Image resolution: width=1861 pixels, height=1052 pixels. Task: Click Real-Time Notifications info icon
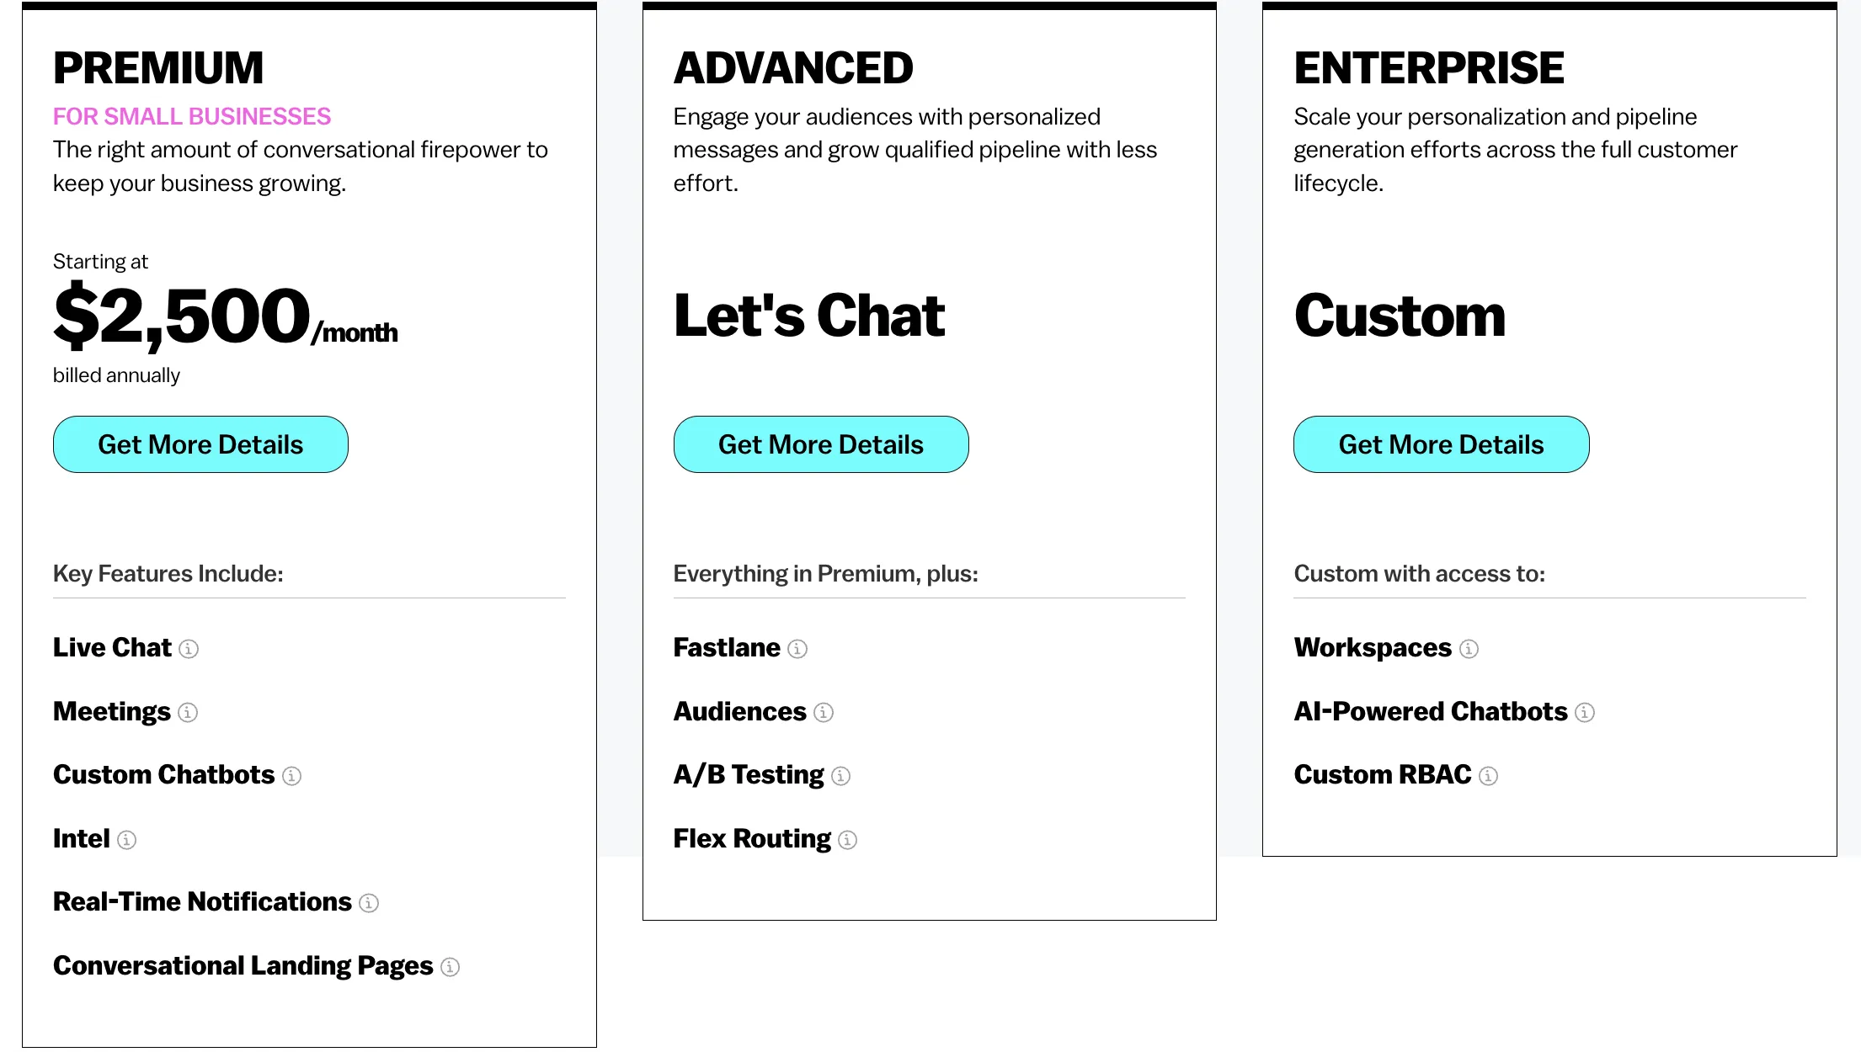pos(369,903)
